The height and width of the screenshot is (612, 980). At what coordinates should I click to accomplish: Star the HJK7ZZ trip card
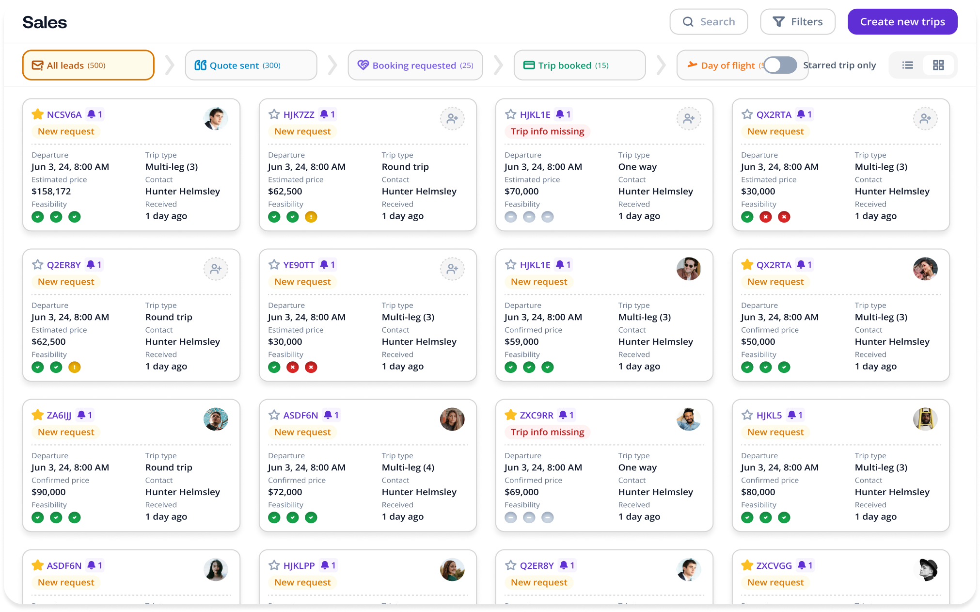click(274, 114)
